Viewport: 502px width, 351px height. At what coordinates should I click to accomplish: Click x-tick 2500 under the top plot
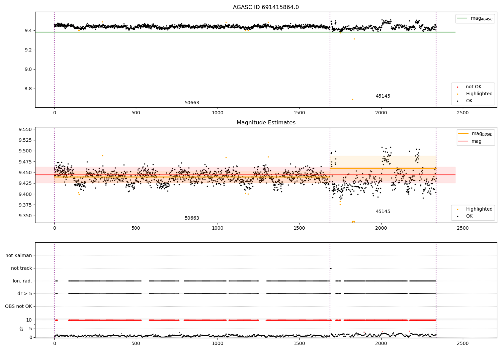point(463,113)
